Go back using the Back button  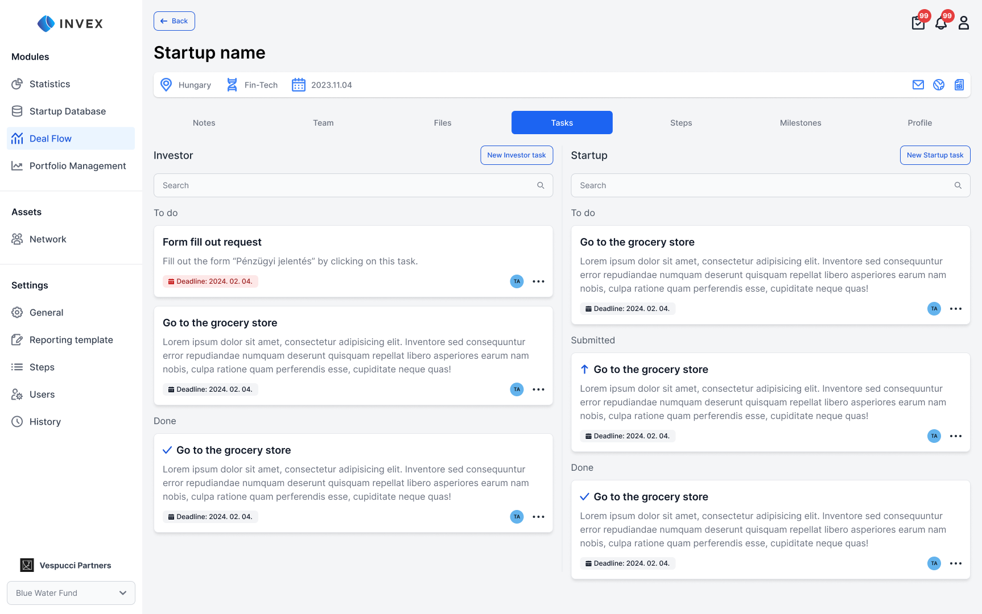tap(174, 21)
